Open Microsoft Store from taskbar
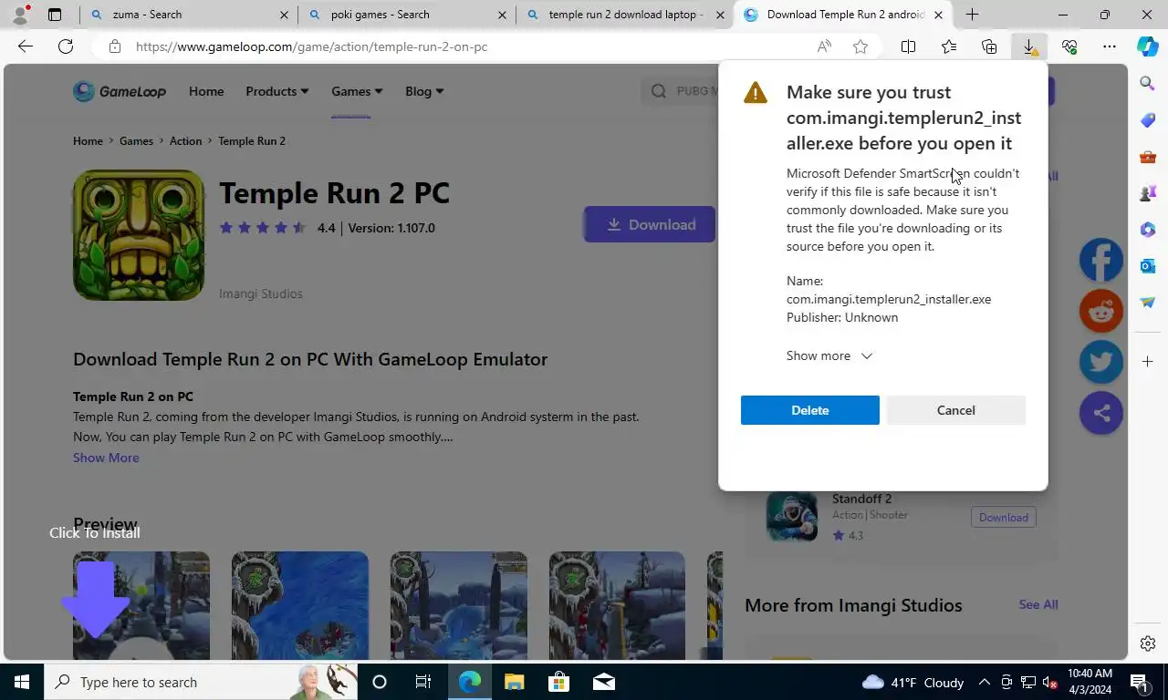The width and height of the screenshot is (1168, 700). [558, 682]
